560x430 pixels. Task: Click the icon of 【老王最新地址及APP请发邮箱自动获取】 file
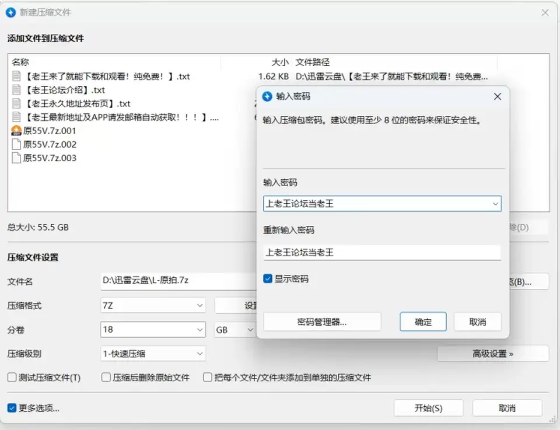pos(16,117)
